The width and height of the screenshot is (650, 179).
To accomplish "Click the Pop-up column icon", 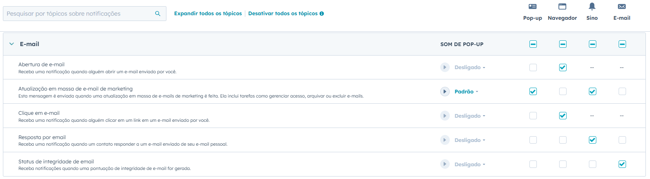I will (x=533, y=7).
